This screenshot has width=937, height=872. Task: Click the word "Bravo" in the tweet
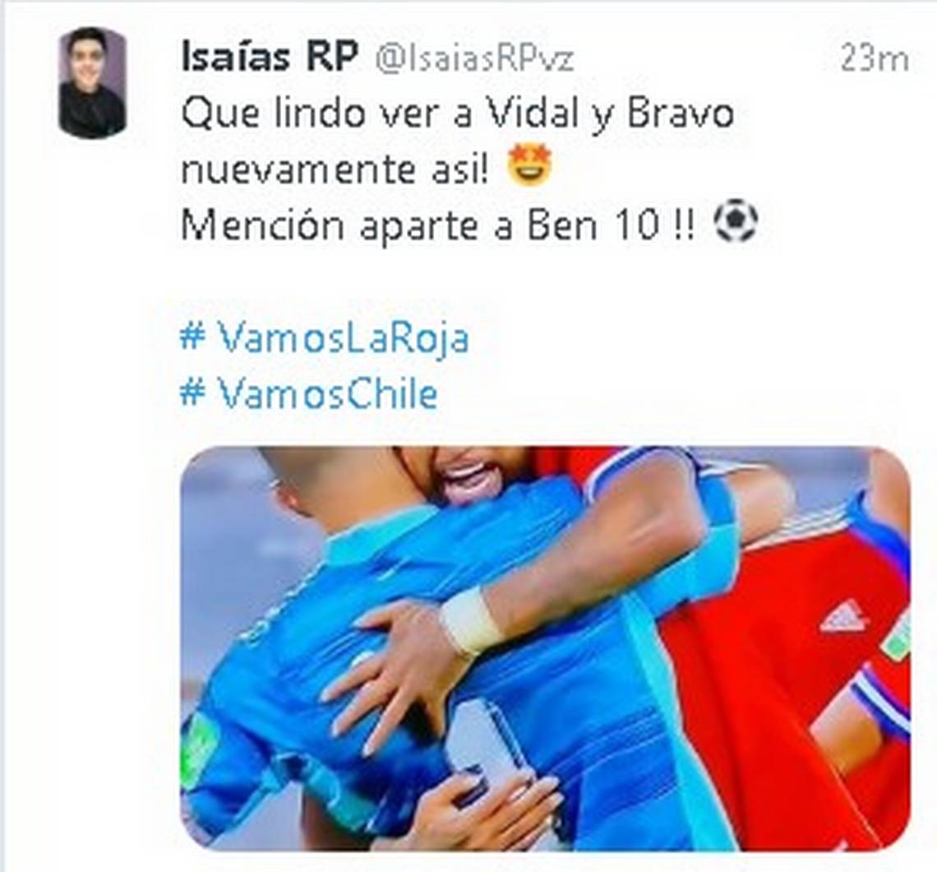pos(681,113)
